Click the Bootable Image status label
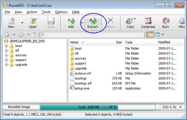Image resolution: width=187 pixels, height=120 pixels. coord(19,107)
